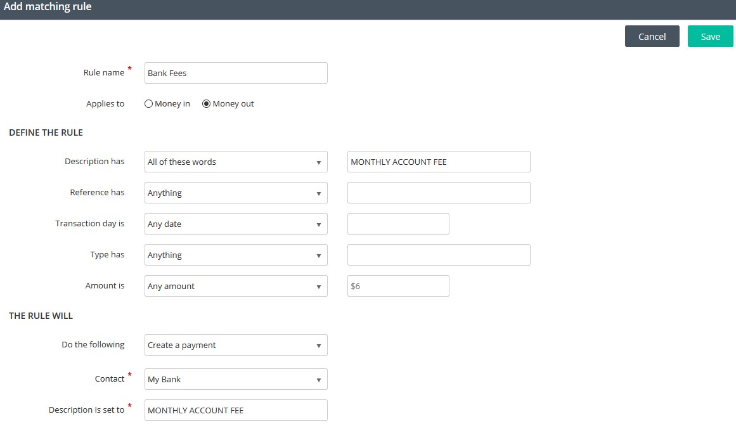This screenshot has width=736, height=426.
Task: Open the Do the following dropdown
Action: [x=236, y=345]
